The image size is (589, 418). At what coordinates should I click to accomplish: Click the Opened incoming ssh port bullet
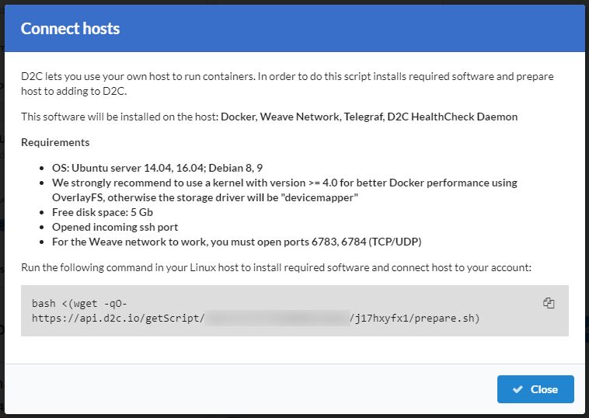pos(115,227)
